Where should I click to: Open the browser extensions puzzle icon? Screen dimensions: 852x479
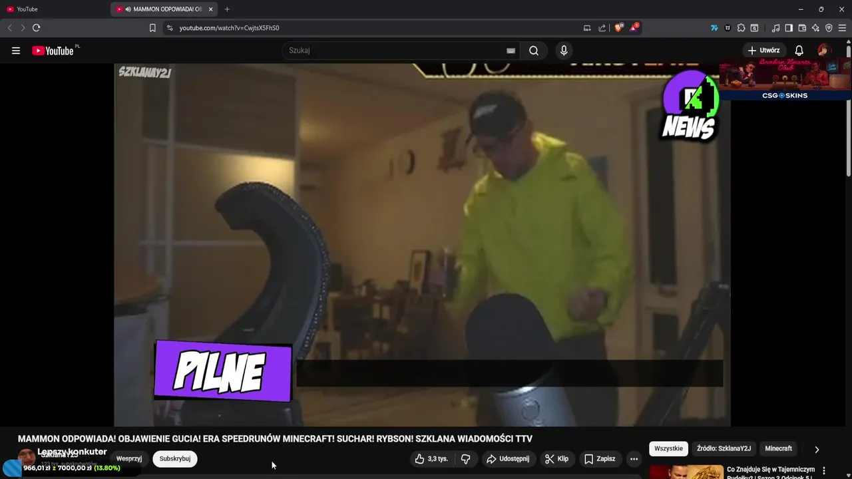point(741,28)
